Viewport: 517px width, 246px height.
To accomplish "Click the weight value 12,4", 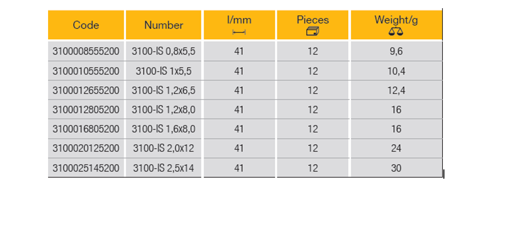I will point(396,90).
